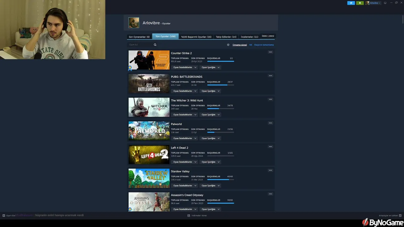Open the Arlovibre profile avatar
Image resolution: width=404 pixels, height=227 pixels.
(134, 23)
